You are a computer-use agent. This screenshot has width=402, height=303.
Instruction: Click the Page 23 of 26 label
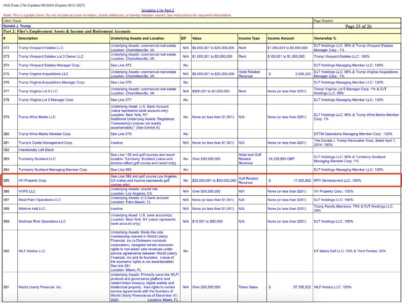(x=358, y=27)
